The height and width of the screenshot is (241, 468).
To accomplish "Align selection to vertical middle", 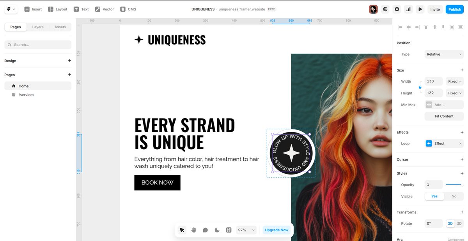I will tap(434, 27).
